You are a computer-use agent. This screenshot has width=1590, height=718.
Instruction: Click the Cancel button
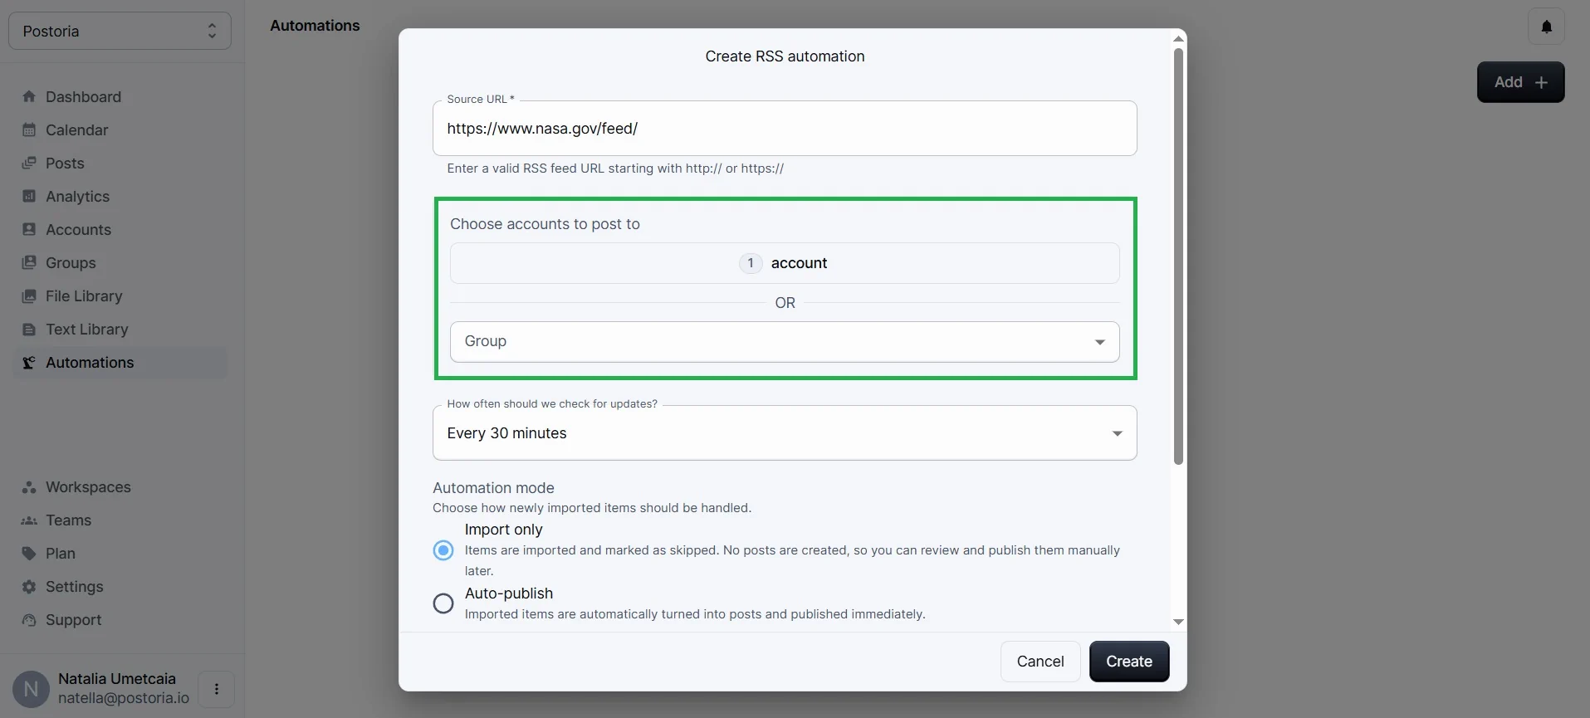(1040, 662)
